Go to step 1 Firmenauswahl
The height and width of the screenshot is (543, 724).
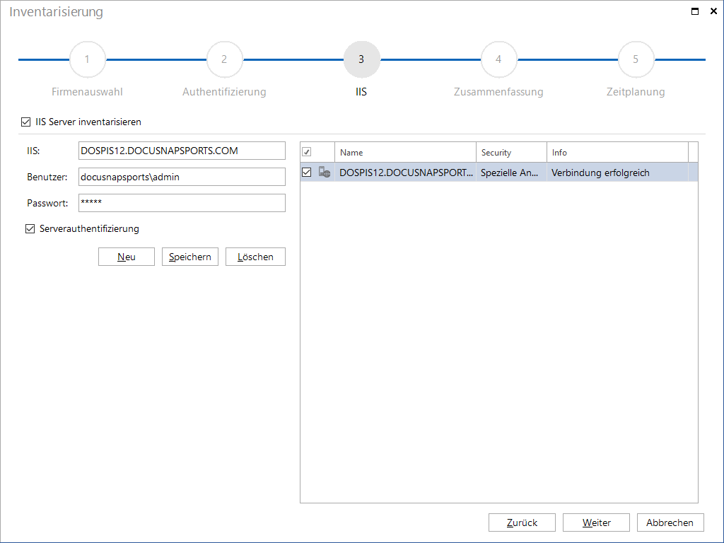pos(87,59)
